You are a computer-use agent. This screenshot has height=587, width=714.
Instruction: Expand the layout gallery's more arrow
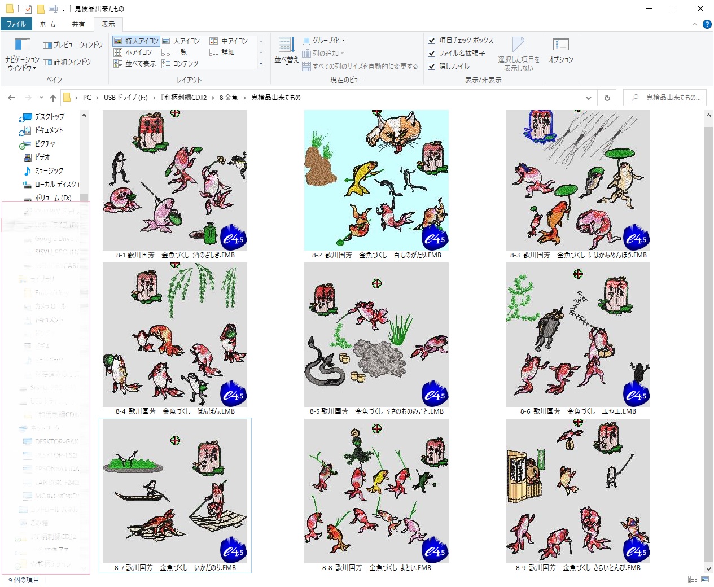point(261,64)
